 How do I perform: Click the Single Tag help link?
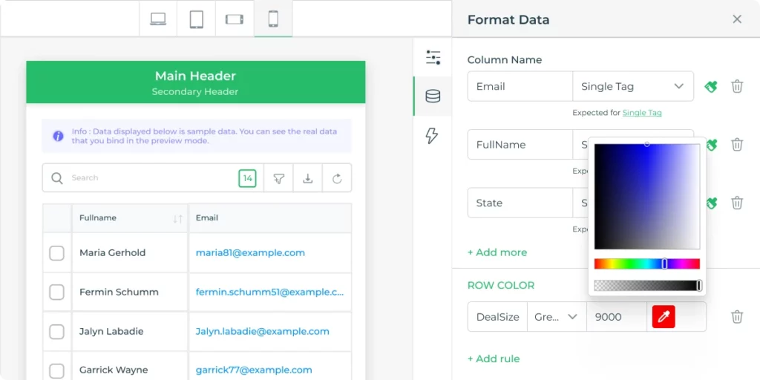click(642, 113)
